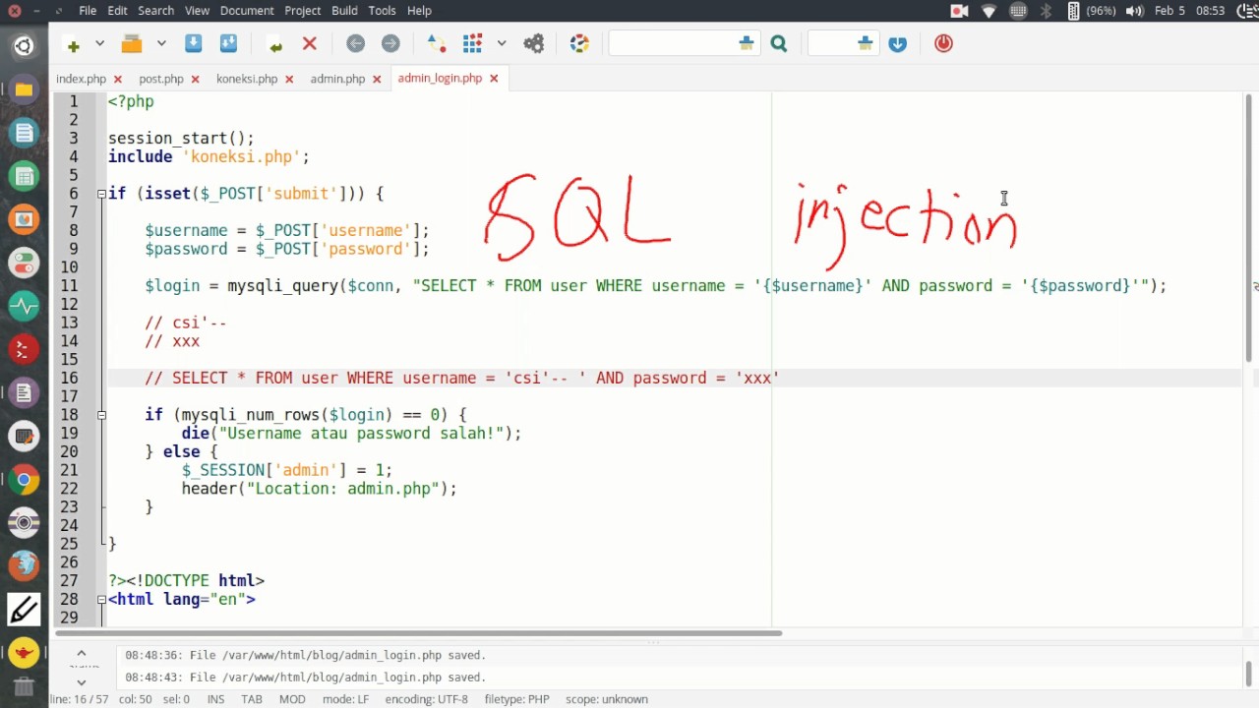Build the current file

point(473,44)
